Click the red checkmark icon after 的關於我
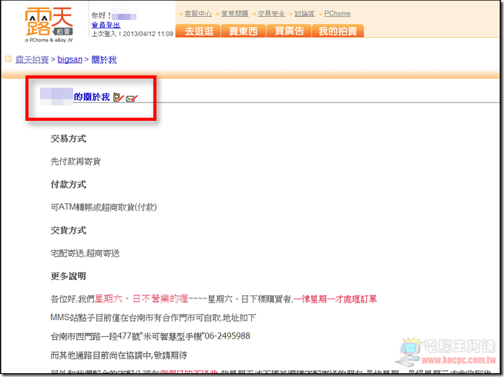 coord(131,98)
